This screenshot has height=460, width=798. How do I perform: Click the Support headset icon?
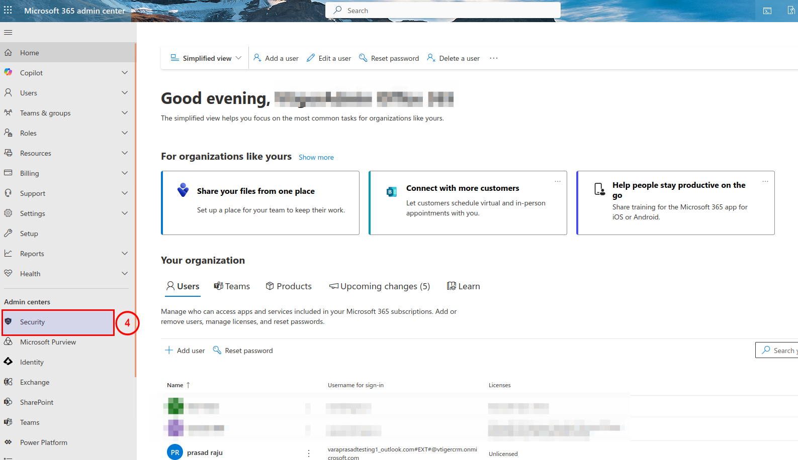[8, 193]
